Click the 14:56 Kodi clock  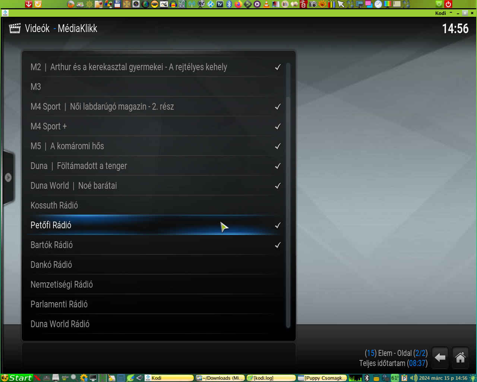455,29
